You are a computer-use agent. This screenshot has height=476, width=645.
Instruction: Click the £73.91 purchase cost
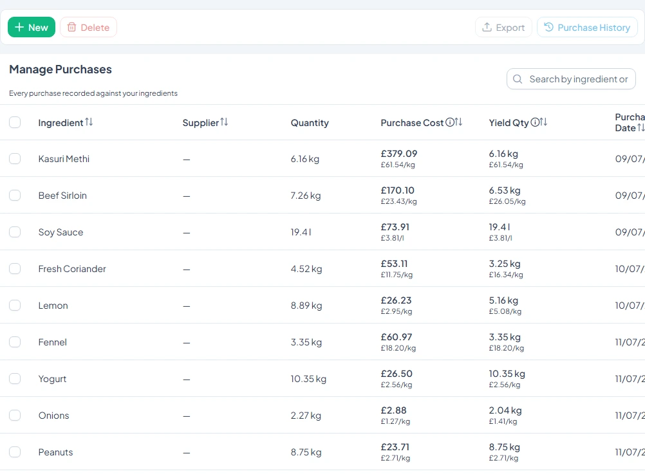coord(395,227)
